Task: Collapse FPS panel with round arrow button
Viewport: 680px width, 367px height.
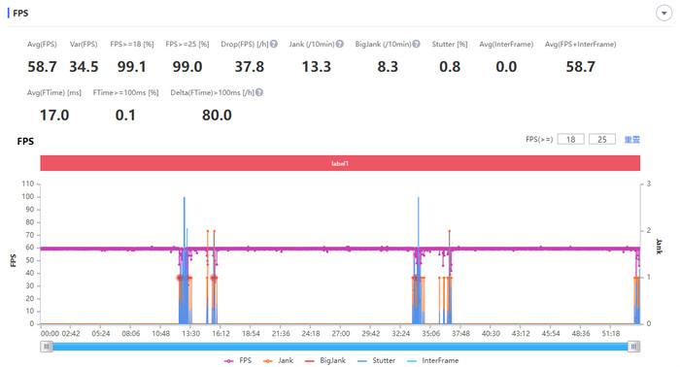Action: (x=663, y=13)
